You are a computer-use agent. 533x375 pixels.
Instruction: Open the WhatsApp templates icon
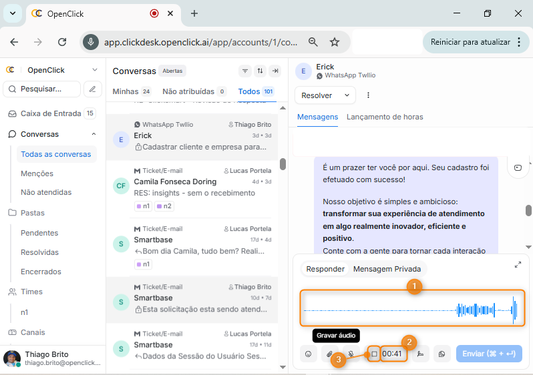click(x=442, y=354)
